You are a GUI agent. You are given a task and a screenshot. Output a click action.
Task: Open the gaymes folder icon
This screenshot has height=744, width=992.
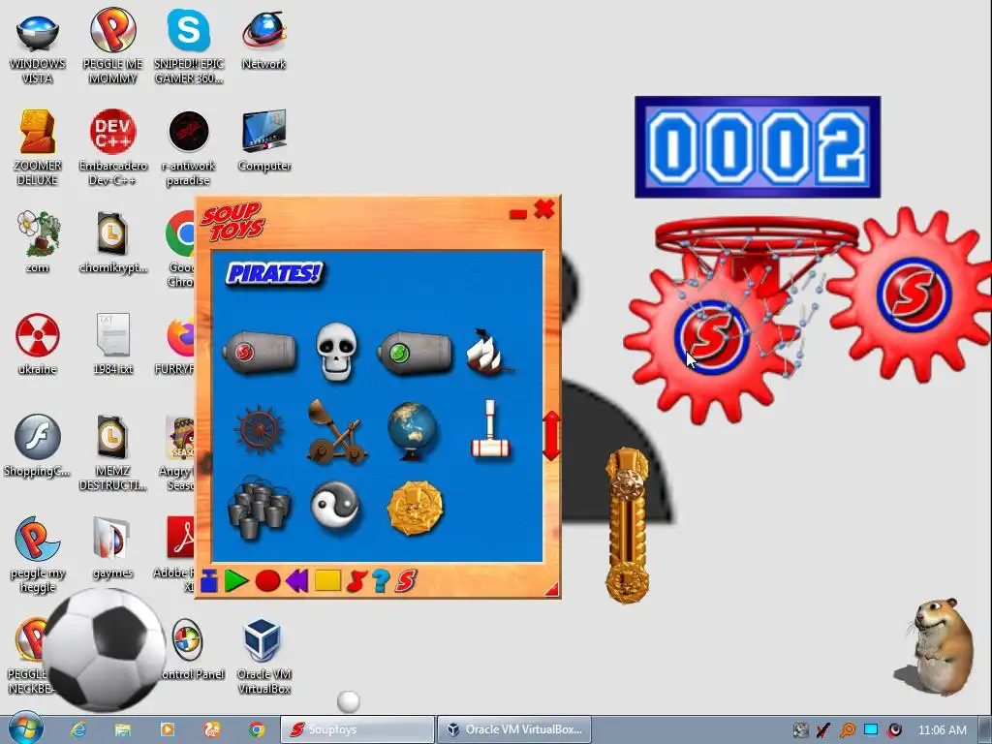[x=112, y=548]
